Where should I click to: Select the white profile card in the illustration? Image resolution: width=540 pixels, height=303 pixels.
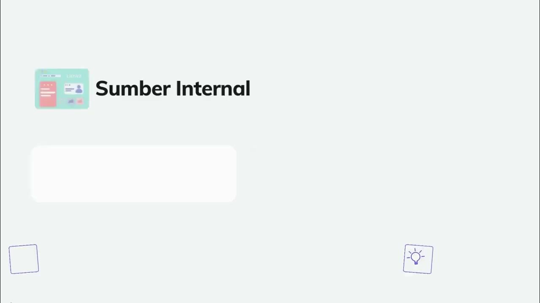[73, 88]
